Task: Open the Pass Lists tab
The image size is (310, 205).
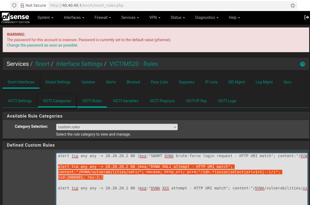Action: point(159,82)
